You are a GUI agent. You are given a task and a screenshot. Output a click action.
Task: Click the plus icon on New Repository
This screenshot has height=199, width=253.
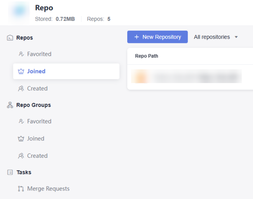click(x=136, y=37)
